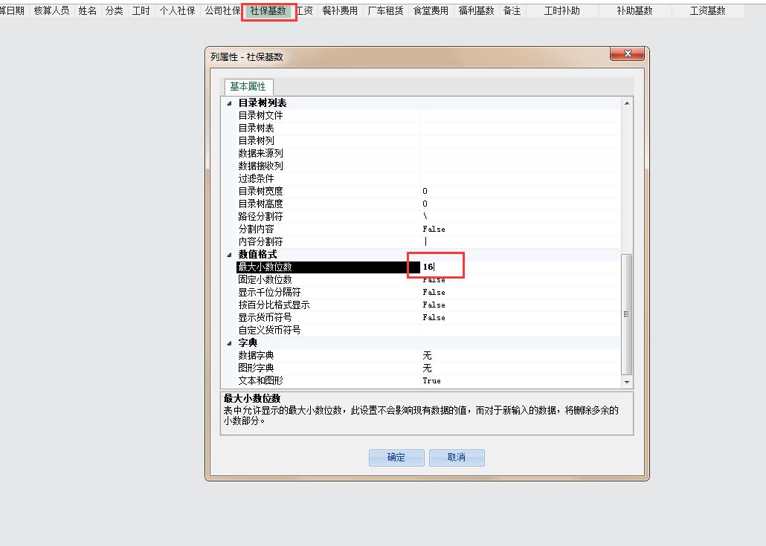
Task: Select the 显示千位分隔符 False value
Action: click(434, 293)
